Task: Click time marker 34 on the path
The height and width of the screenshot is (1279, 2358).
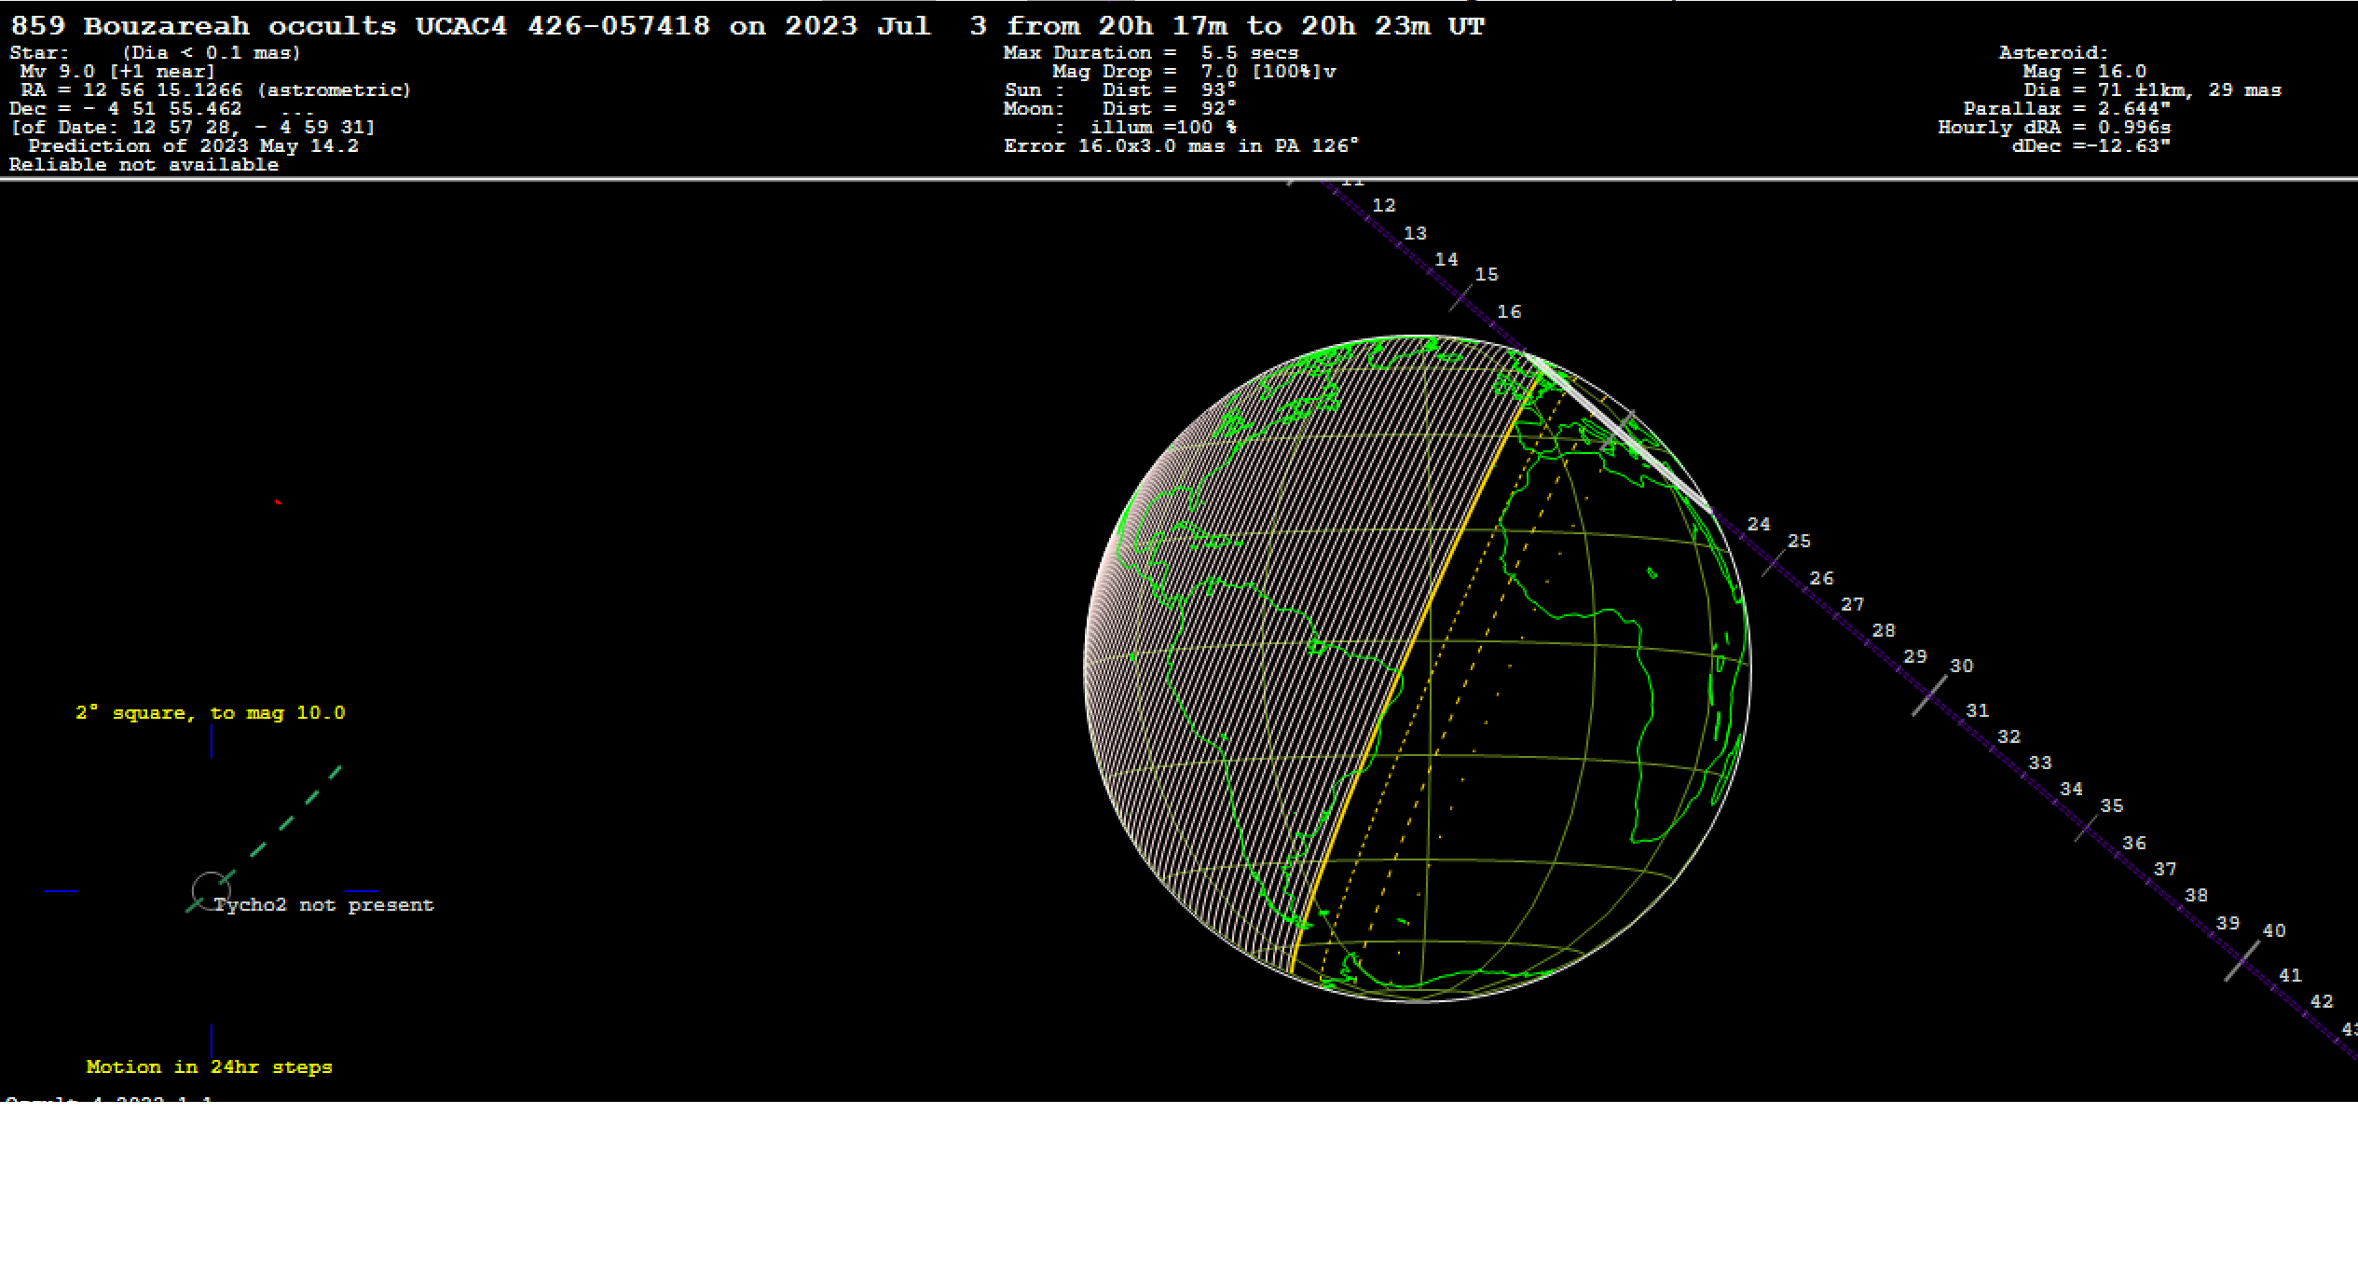Action: [x=2071, y=790]
